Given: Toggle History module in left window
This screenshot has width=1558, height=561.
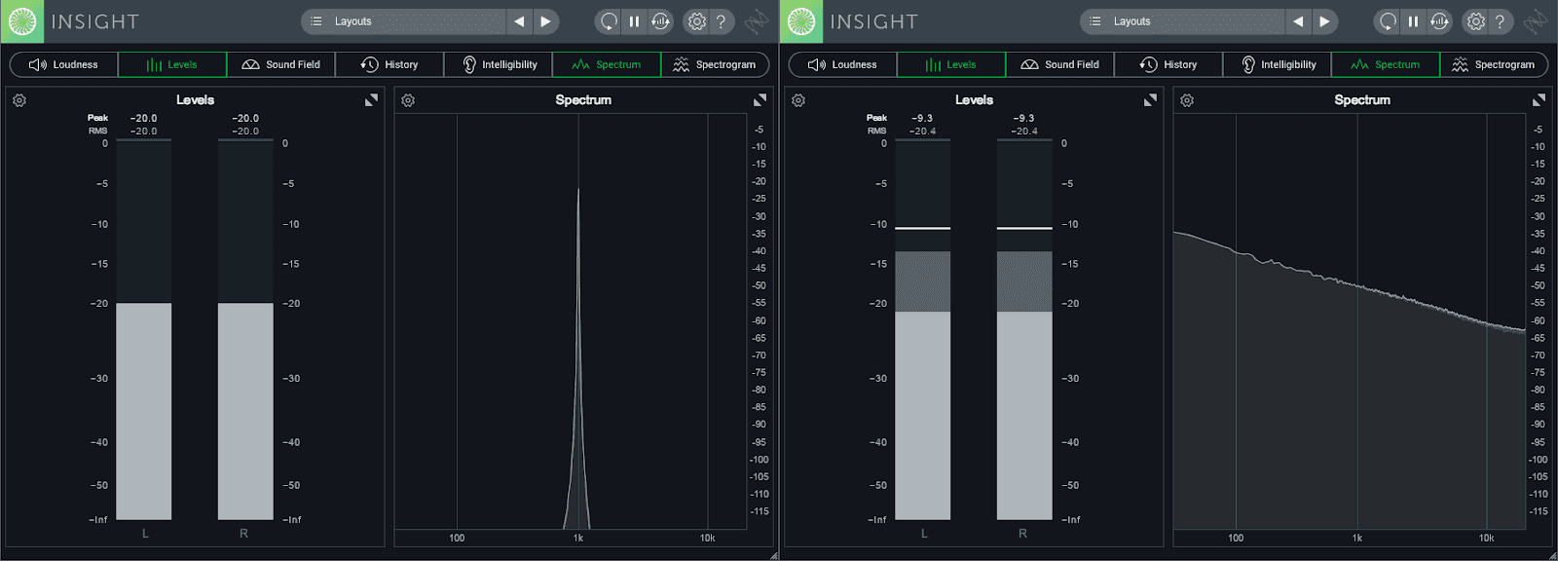Looking at the screenshot, I should pos(389,64).
